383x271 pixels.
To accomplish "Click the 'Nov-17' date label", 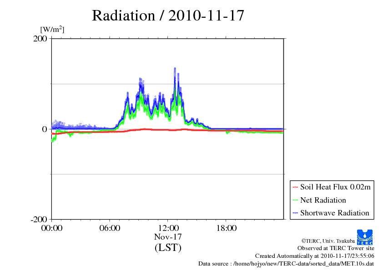I will point(168,237).
